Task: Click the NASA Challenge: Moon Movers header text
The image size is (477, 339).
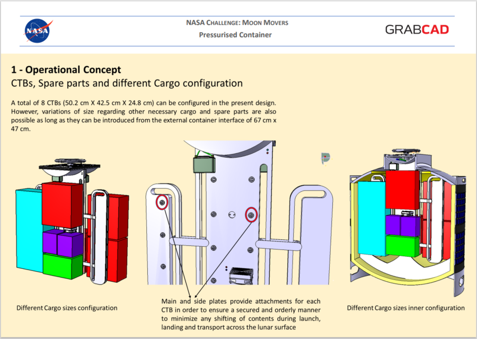Action: 237,22
